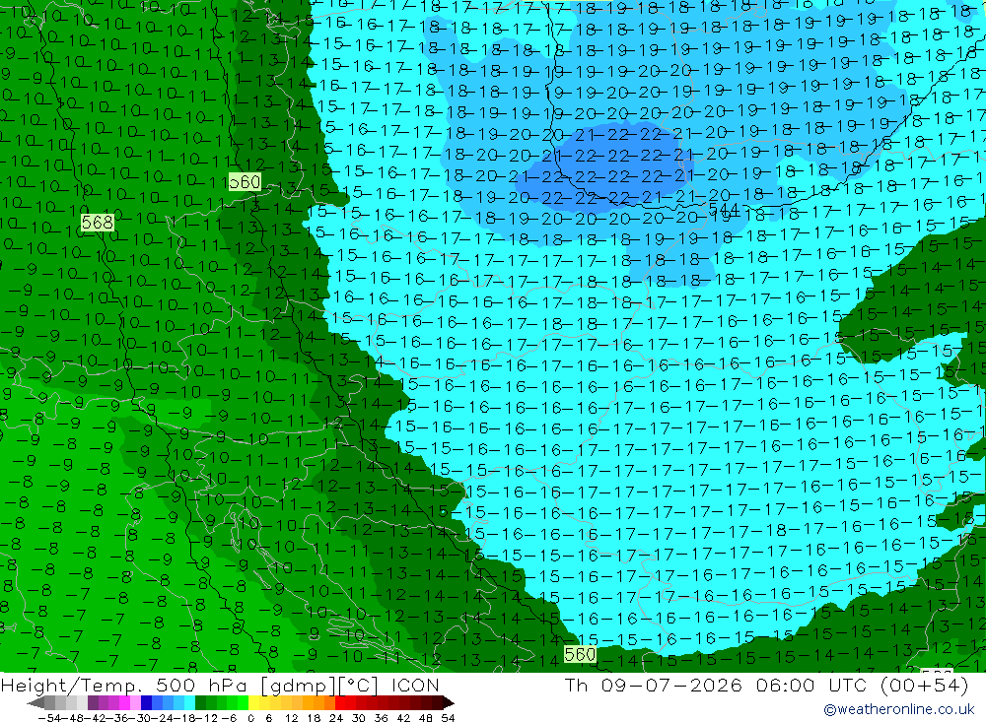Click the (00+54) forecast lead time
The width and height of the screenshot is (986, 722).
(x=924, y=685)
